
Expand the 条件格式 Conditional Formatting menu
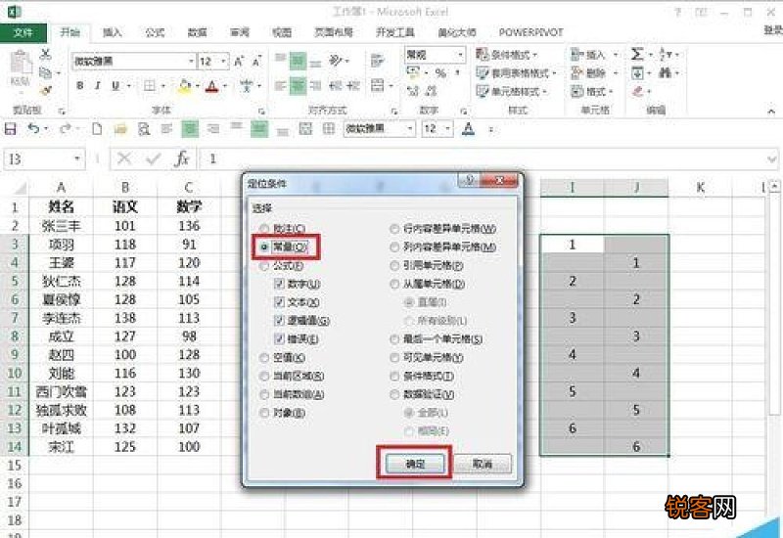[x=507, y=54]
